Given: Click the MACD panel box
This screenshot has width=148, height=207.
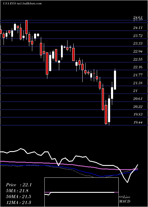Looking at the screenshot, I should tap(81, 192).
